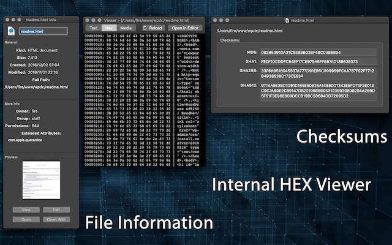Click Open in Editor button
Viewport: 392px width, 245px height.
pos(185,28)
